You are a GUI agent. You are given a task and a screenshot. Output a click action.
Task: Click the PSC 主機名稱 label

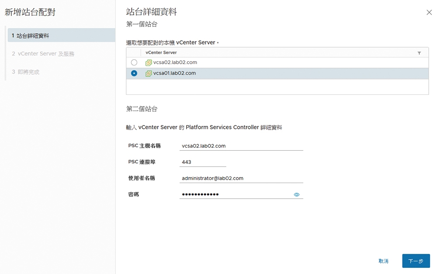coord(144,146)
